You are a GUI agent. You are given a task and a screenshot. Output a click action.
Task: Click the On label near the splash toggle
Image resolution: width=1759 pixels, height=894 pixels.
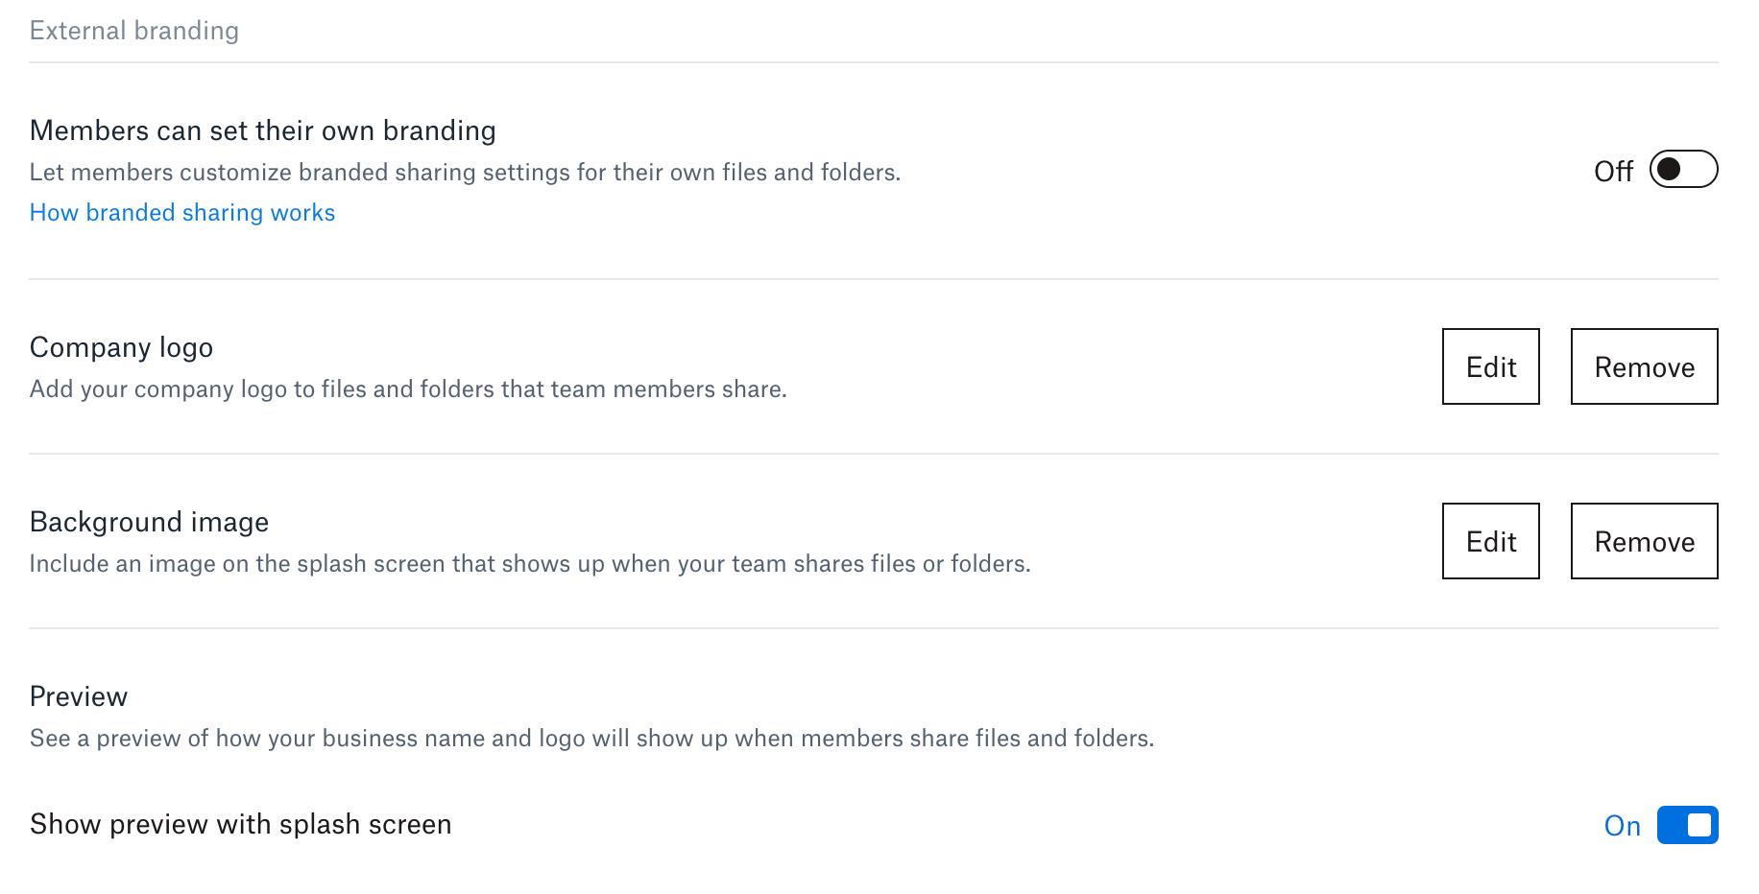point(1623,825)
